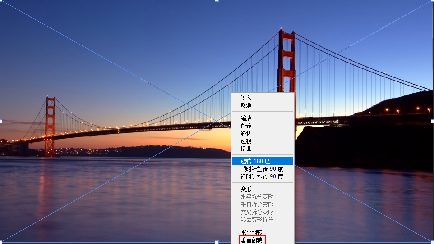Click 顺时针旋转 90 度 menu entry
This screenshot has height=244, width=434.
click(263, 169)
